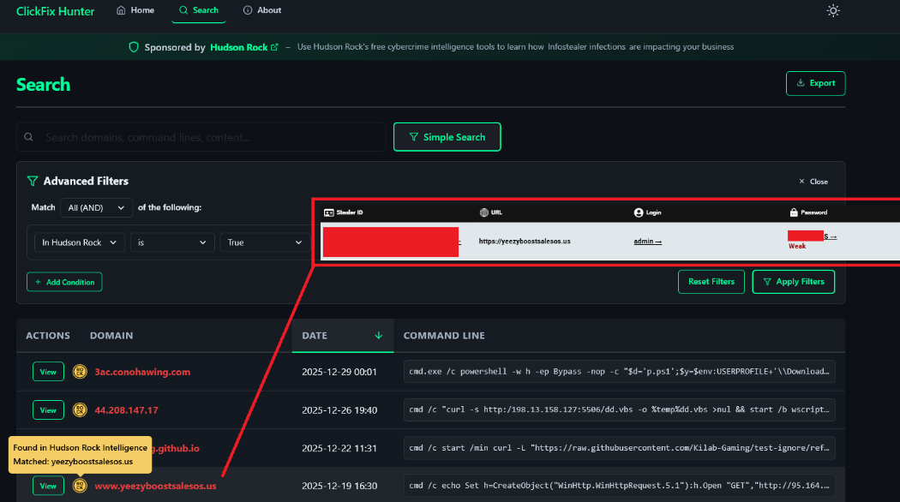Click the Login user icon in inset
The height and width of the screenshot is (502, 900).
(x=639, y=212)
